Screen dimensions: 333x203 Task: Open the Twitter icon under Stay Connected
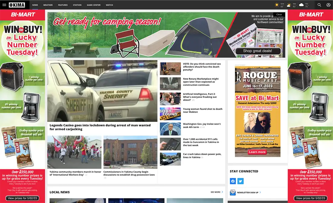[240, 181]
